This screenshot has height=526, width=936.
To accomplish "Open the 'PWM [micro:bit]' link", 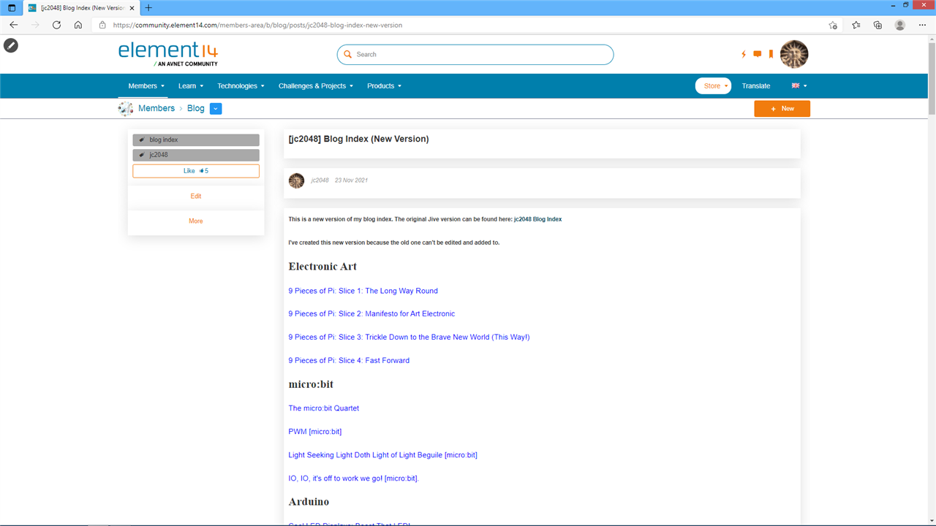I will [x=315, y=432].
